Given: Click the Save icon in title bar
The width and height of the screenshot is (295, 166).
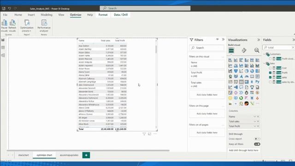Looking at the screenshot, I should tap(4, 8).
